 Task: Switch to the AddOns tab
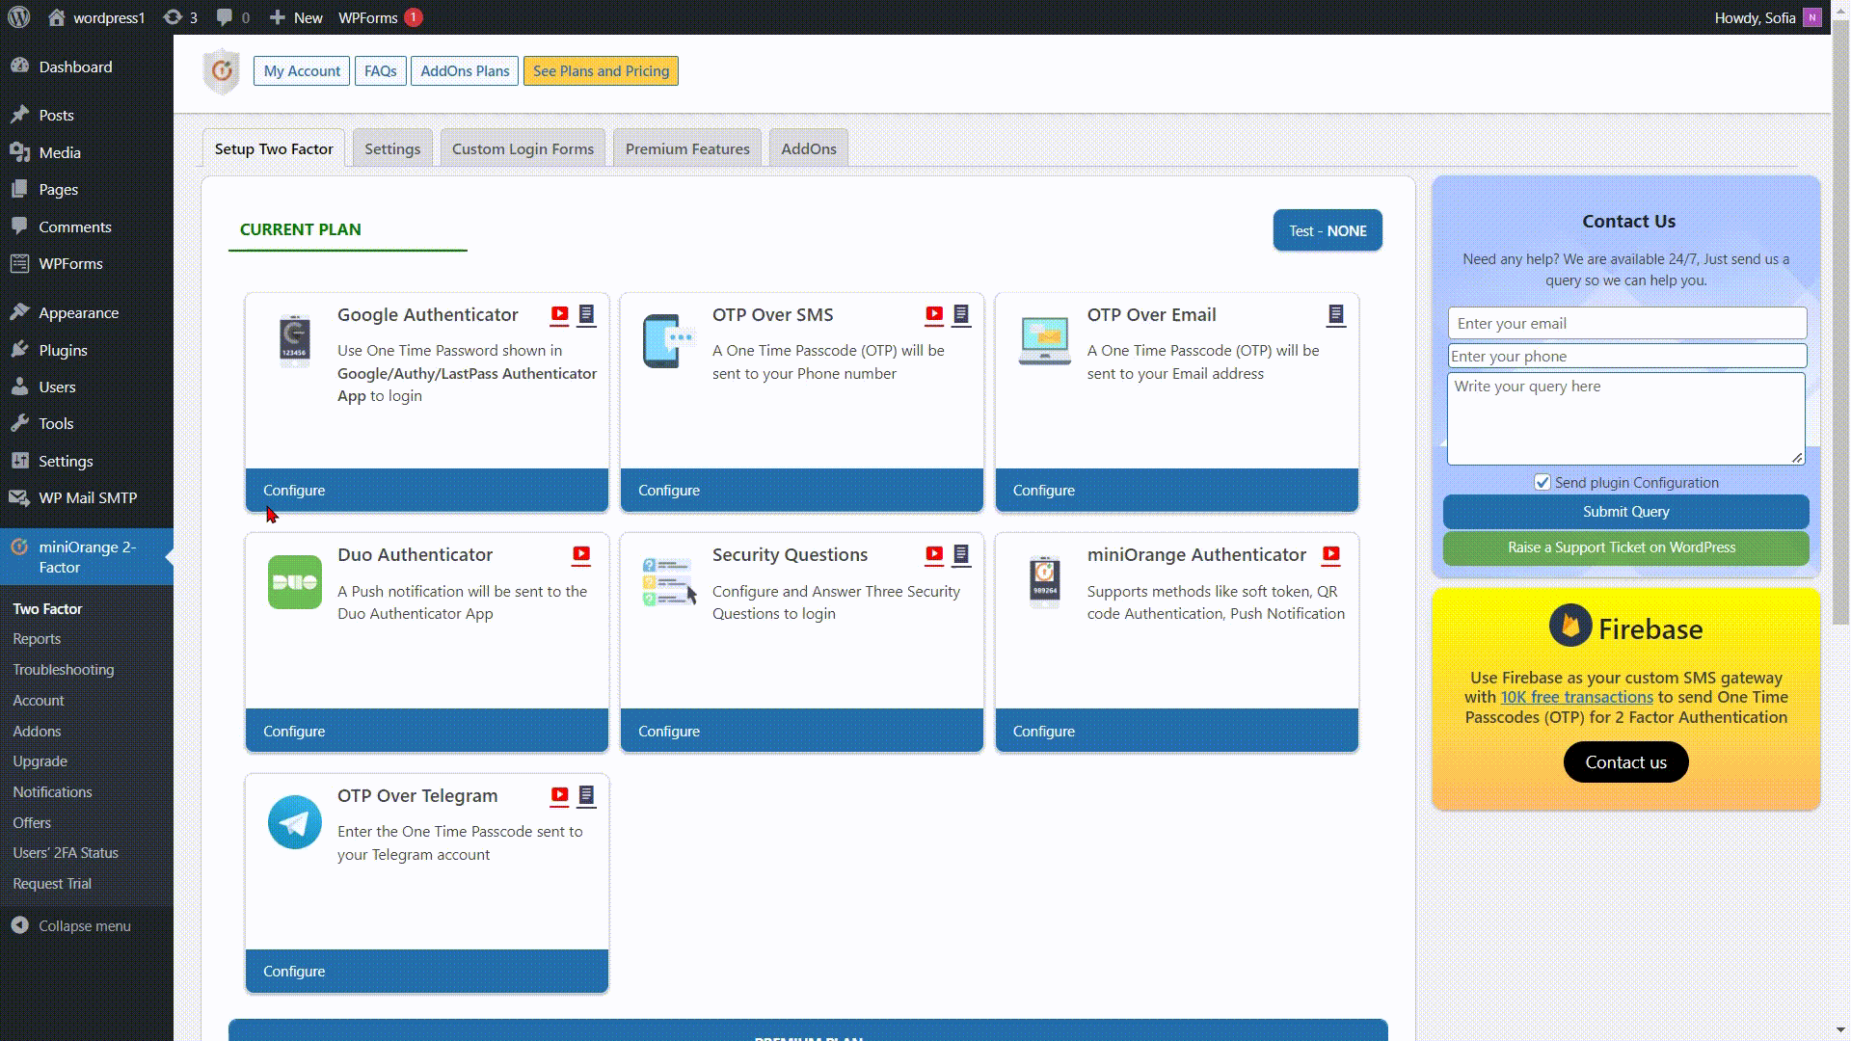[809, 148]
